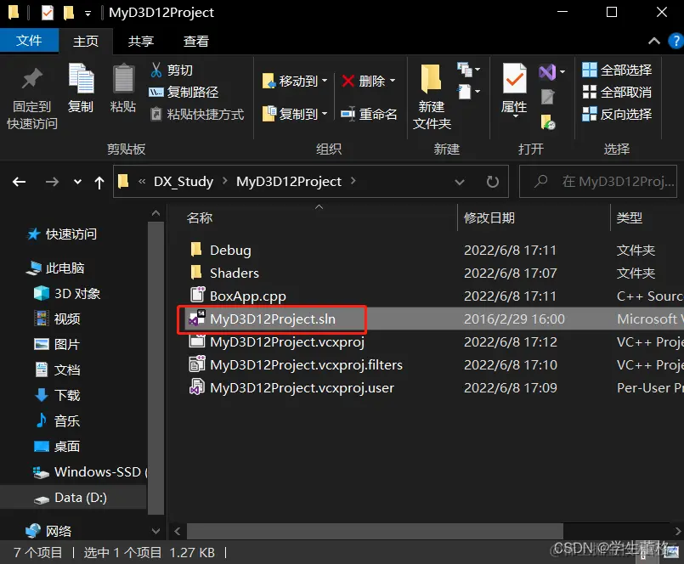Viewport: 684px width, 564px height.
Task: Click the large icons view button in status bar
Action: pyautogui.click(x=671, y=552)
